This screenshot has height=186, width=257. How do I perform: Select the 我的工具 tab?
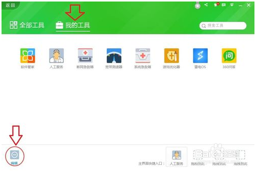click(x=73, y=25)
